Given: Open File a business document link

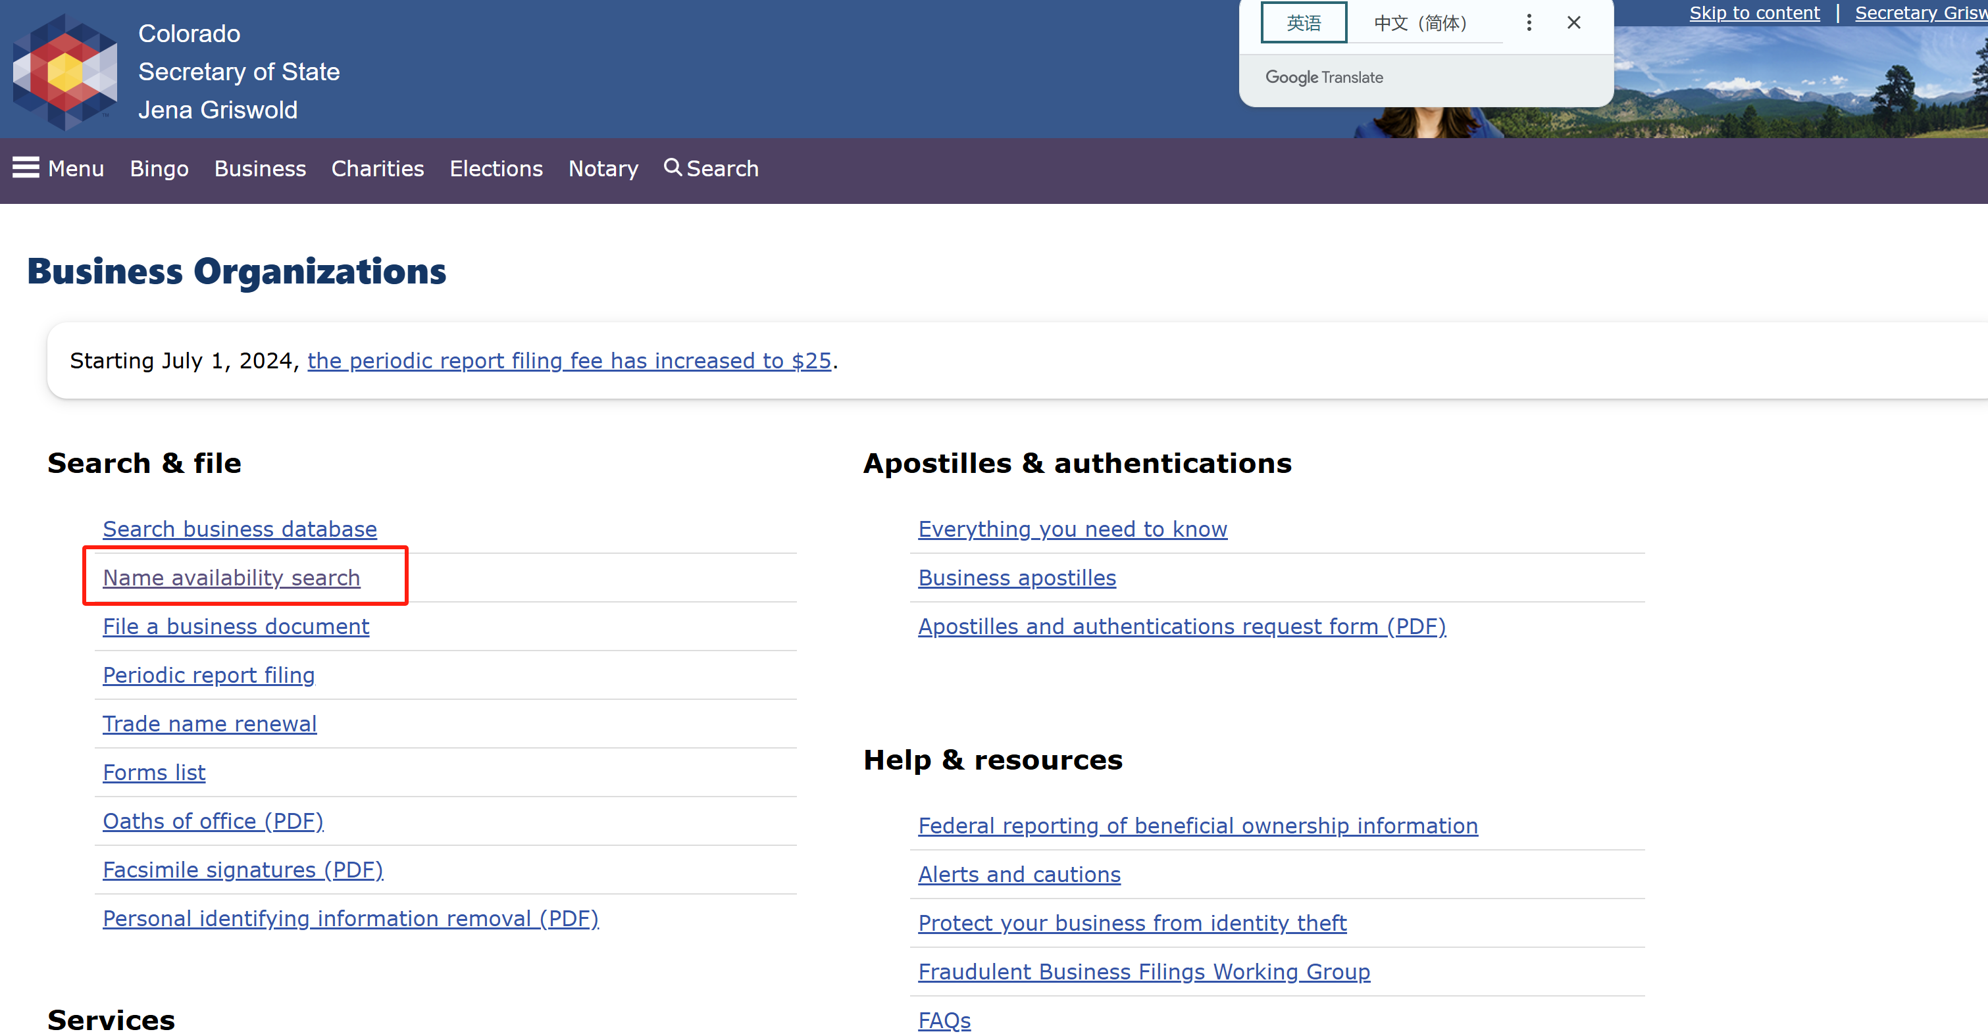Looking at the screenshot, I should (x=236, y=626).
